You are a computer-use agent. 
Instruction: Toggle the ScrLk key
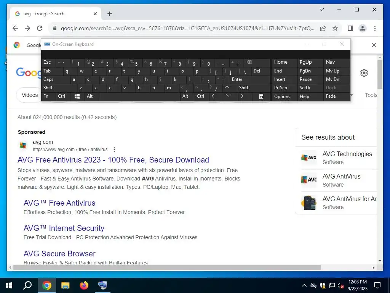coord(310,88)
